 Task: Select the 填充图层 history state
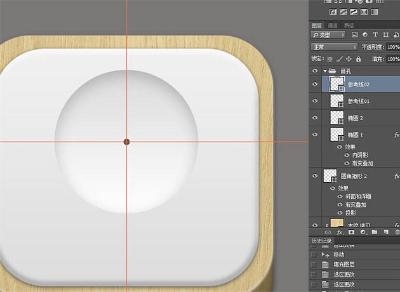point(343,264)
